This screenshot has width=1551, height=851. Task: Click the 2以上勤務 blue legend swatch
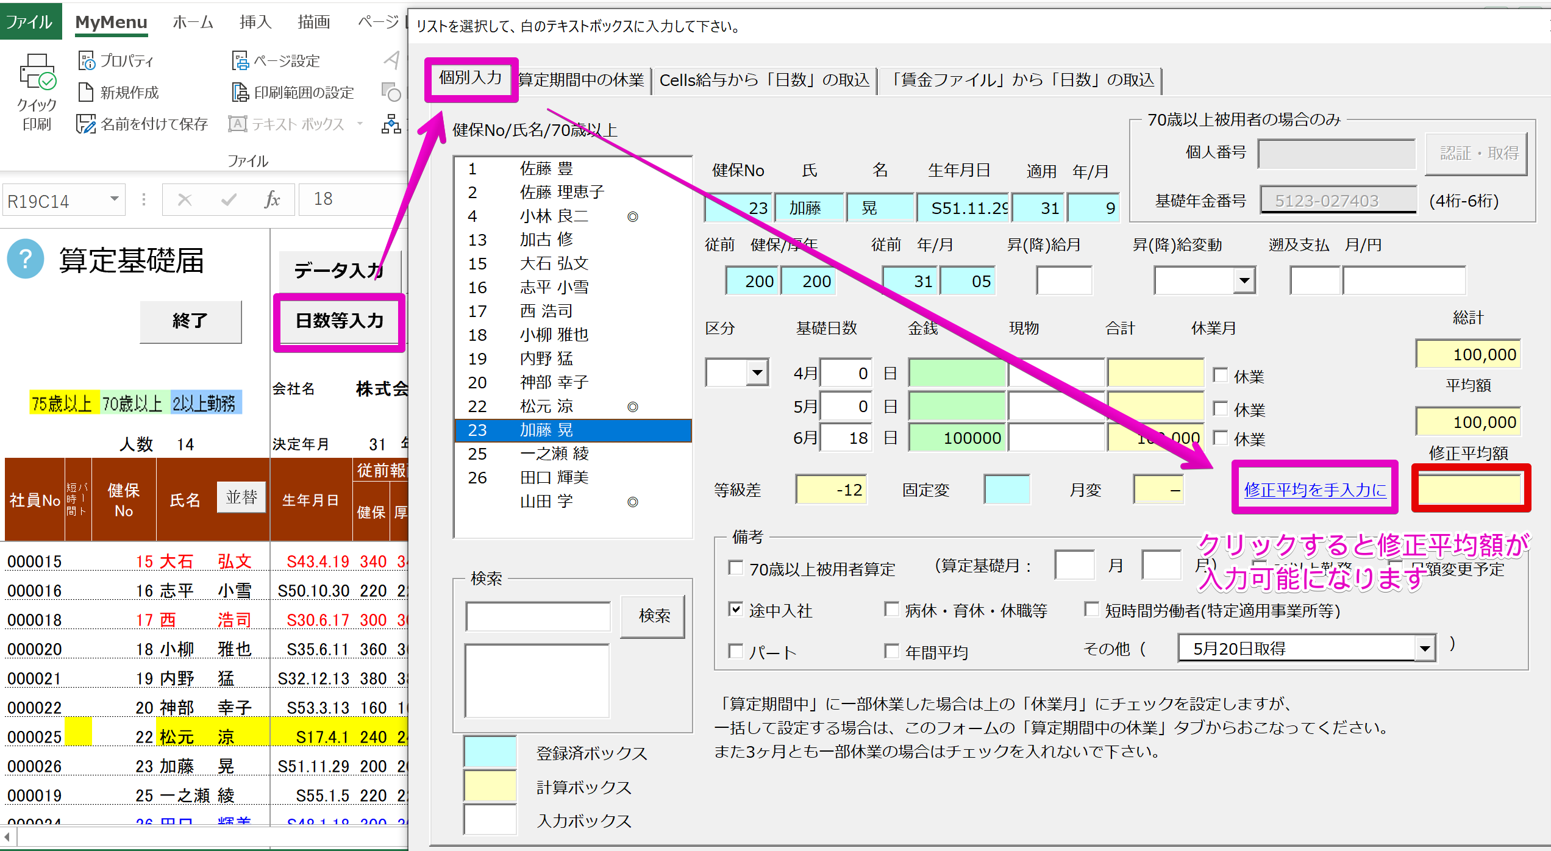205,403
